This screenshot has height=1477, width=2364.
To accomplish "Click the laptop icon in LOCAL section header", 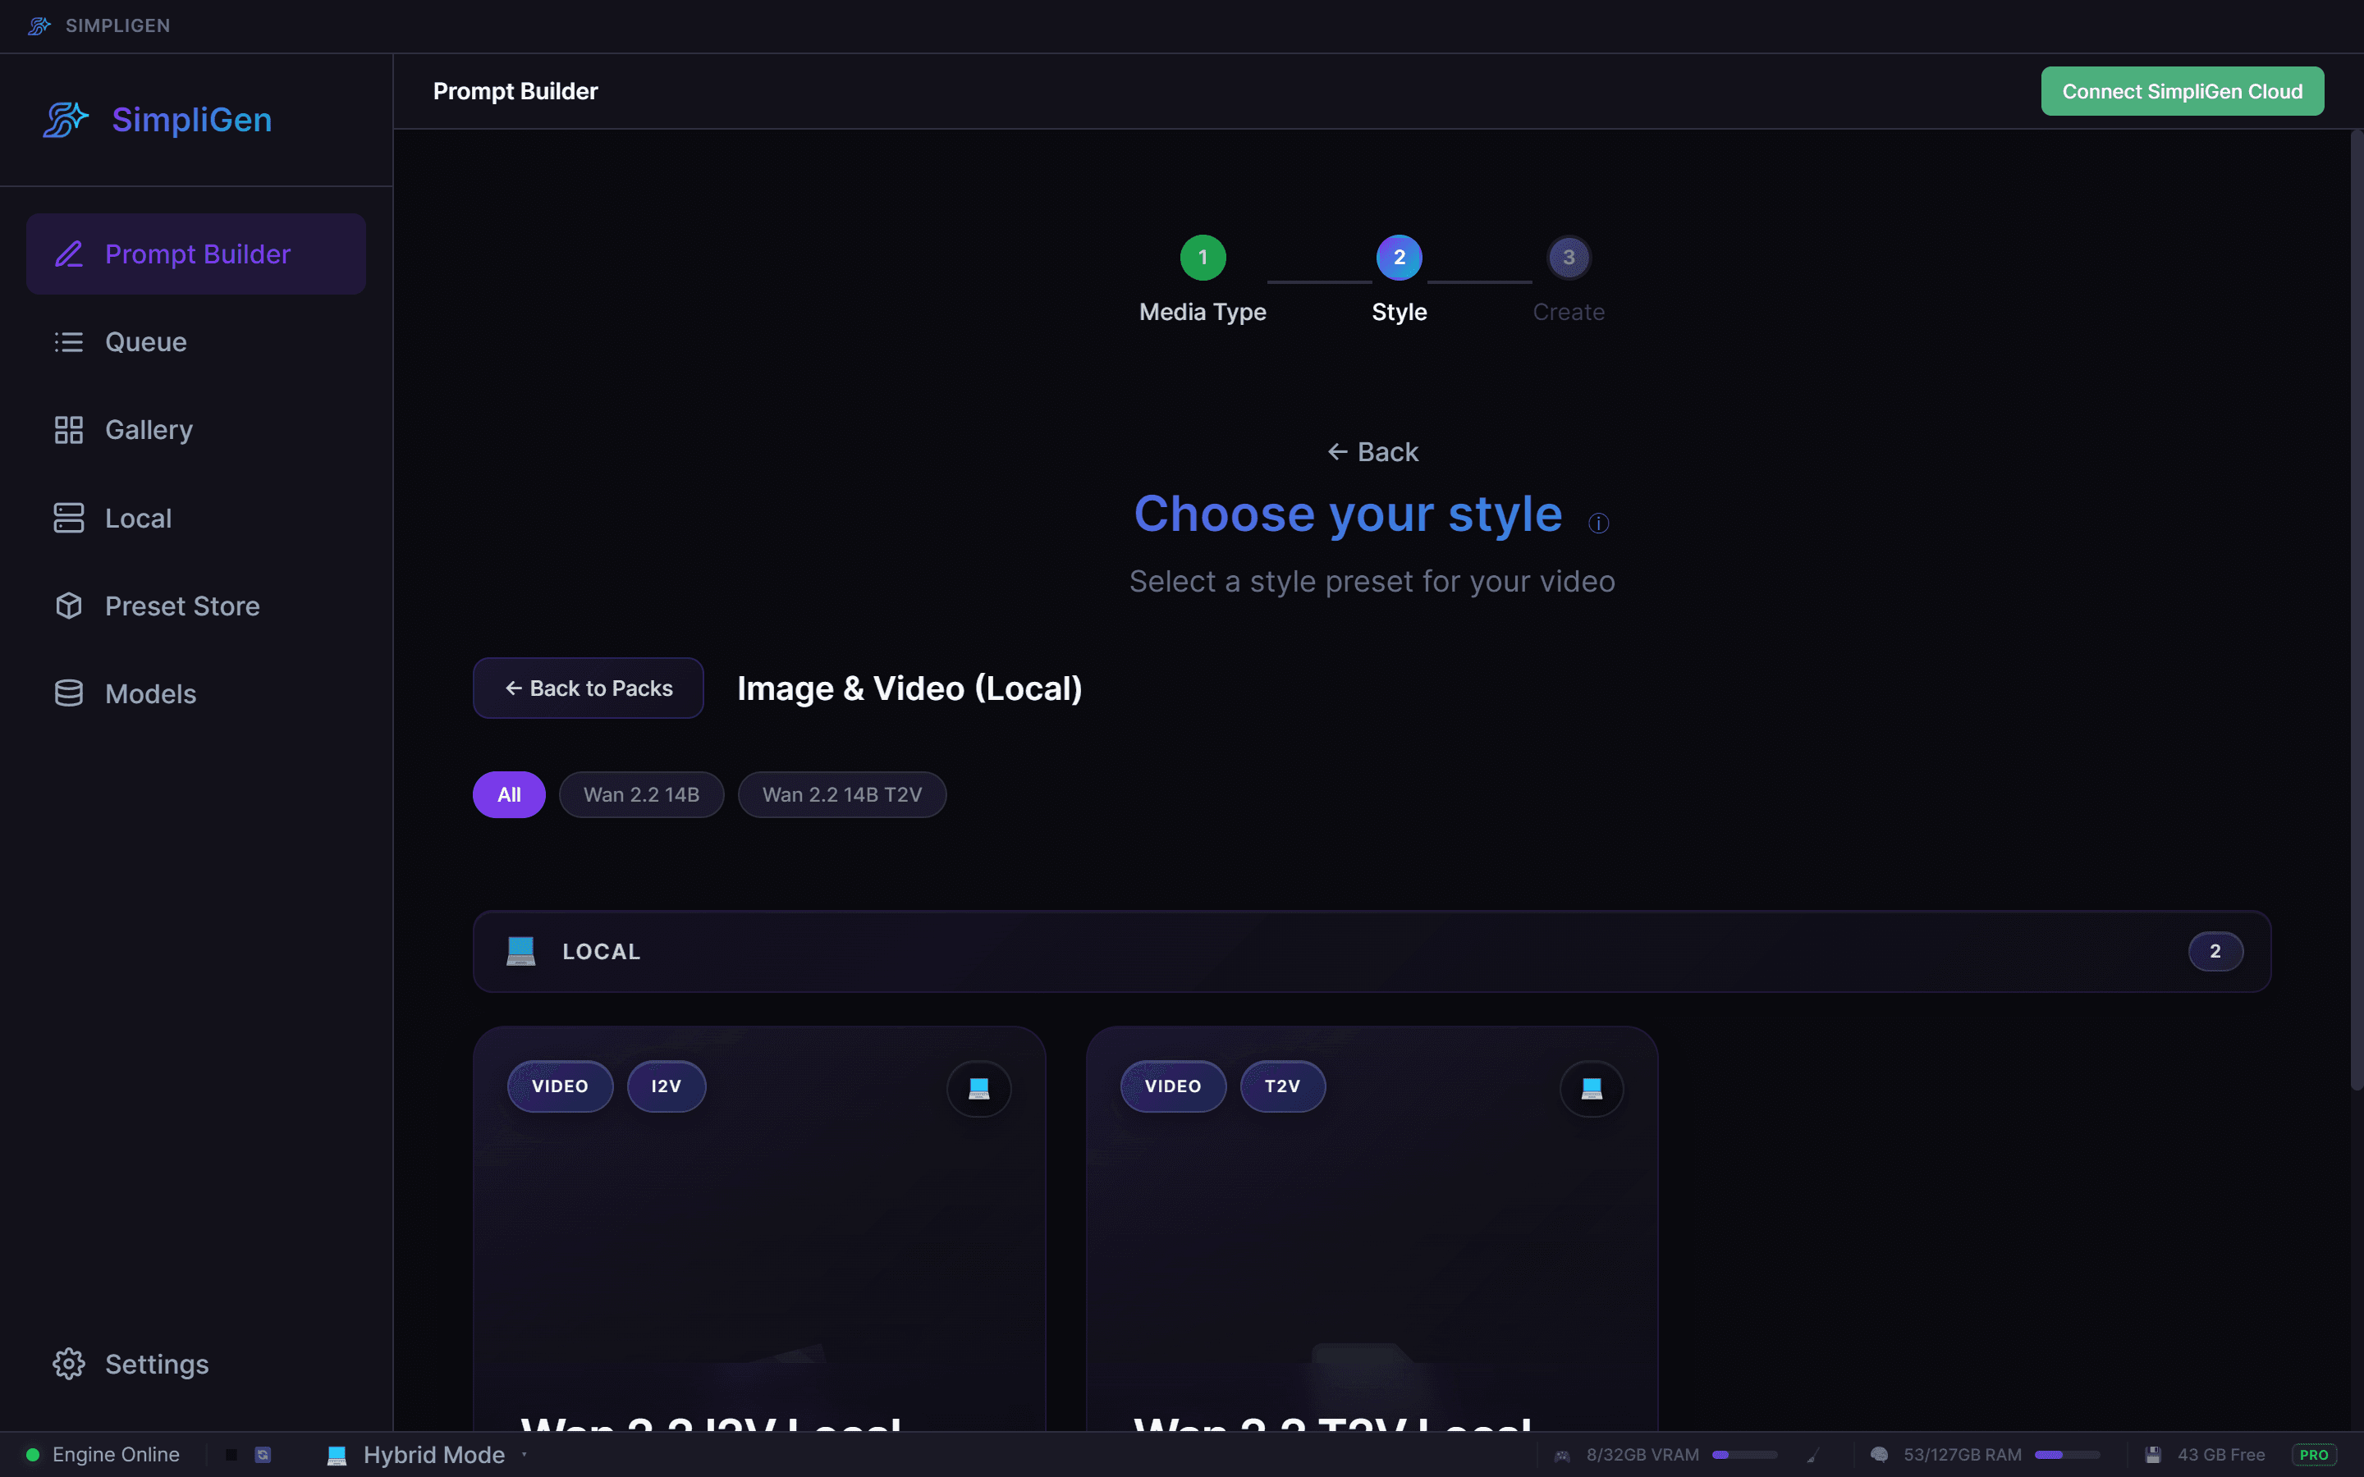I will 520,952.
